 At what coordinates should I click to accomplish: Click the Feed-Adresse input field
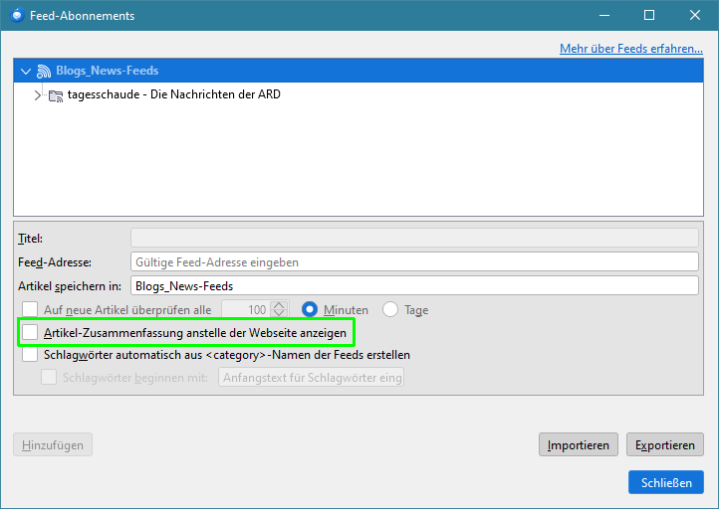[414, 261]
